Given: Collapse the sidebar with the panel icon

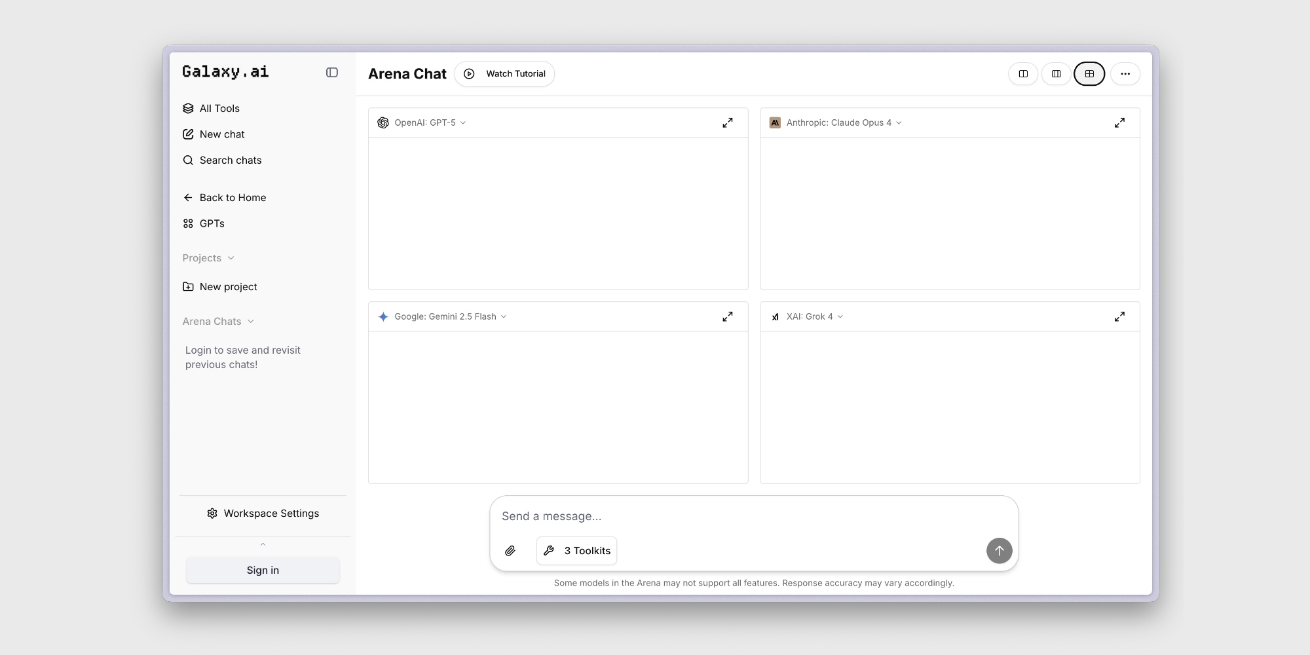Looking at the screenshot, I should click(x=332, y=73).
